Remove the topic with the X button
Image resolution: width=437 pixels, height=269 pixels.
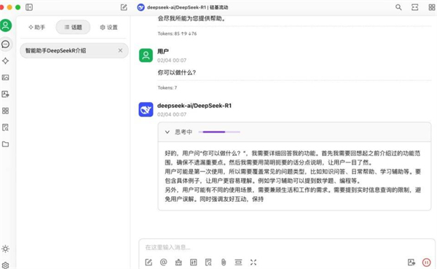pyautogui.click(x=120, y=50)
